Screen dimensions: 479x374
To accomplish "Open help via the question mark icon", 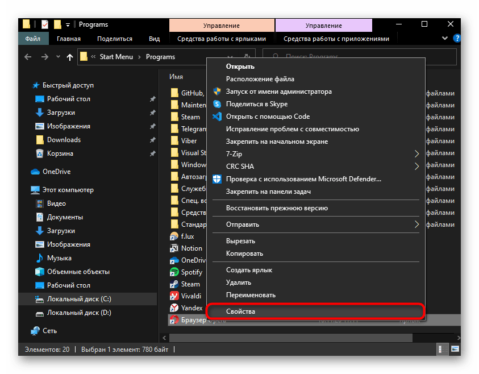I will 457,39.
